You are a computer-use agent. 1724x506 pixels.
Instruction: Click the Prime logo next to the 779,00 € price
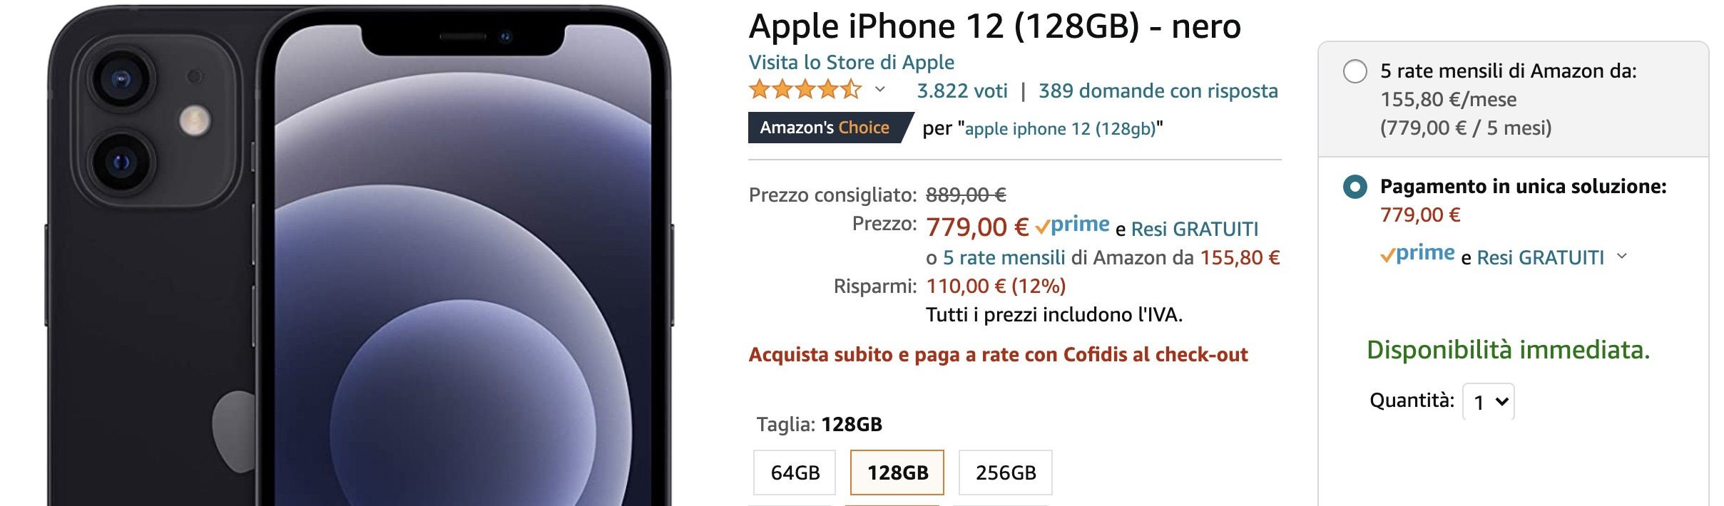(x=1072, y=225)
